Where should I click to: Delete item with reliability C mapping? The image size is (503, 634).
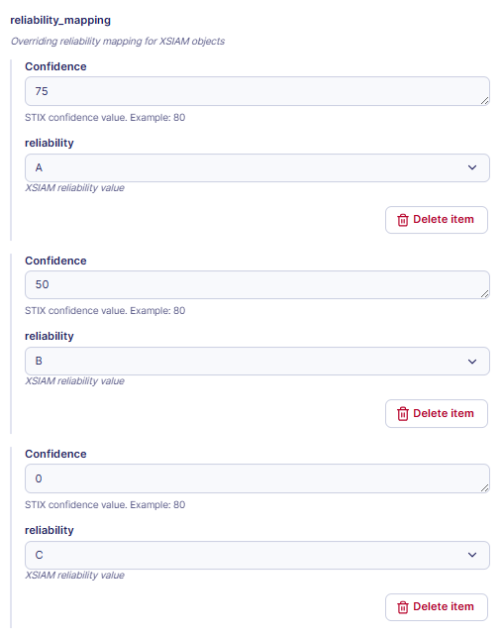click(437, 607)
